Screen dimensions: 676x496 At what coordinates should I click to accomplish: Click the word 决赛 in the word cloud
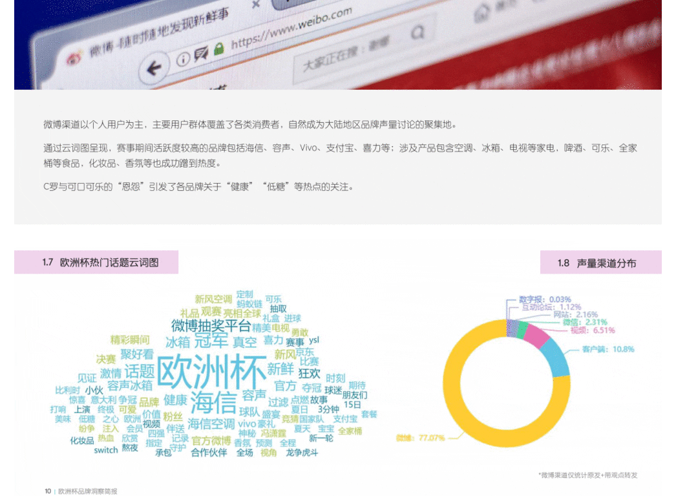105,360
